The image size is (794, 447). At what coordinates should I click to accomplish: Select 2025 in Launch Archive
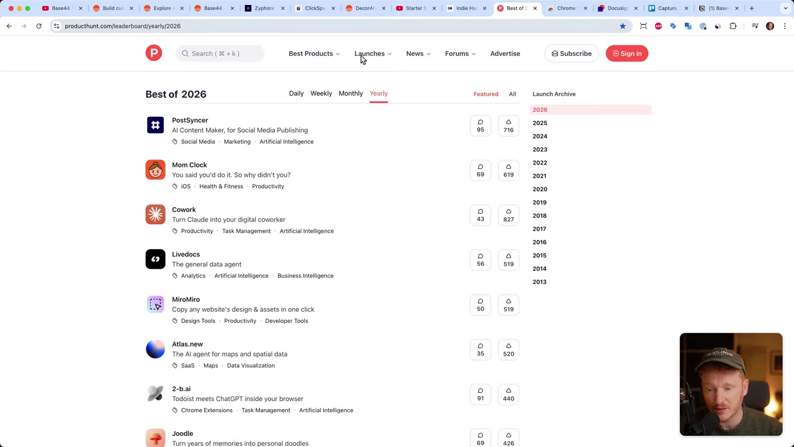point(540,123)
